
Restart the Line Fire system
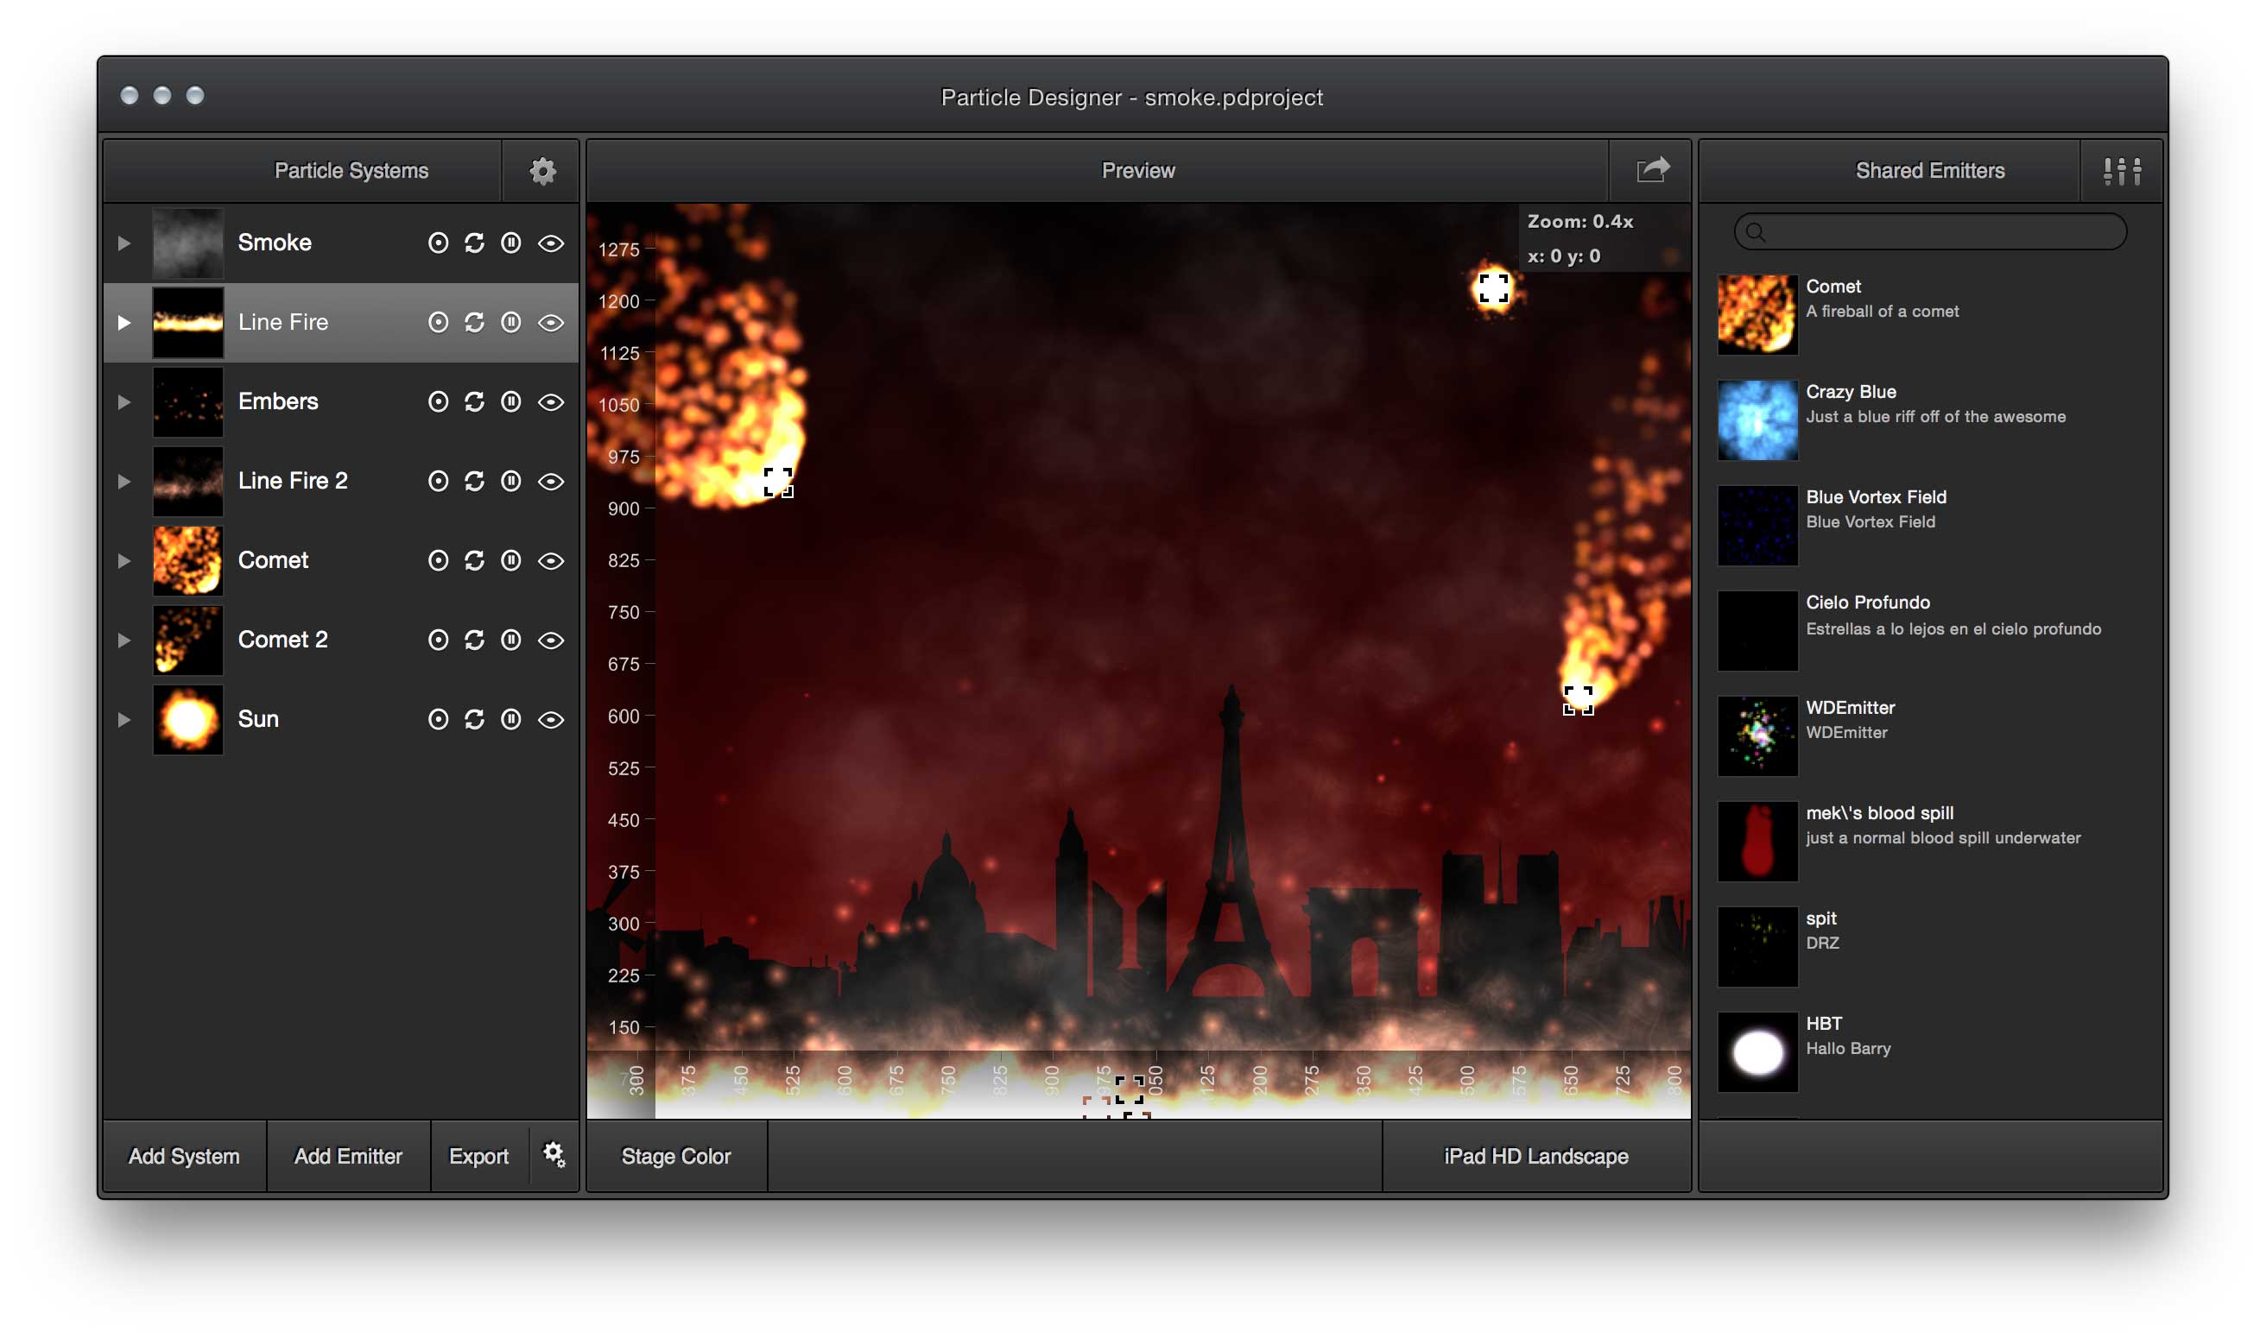click(x=474, y=322)
